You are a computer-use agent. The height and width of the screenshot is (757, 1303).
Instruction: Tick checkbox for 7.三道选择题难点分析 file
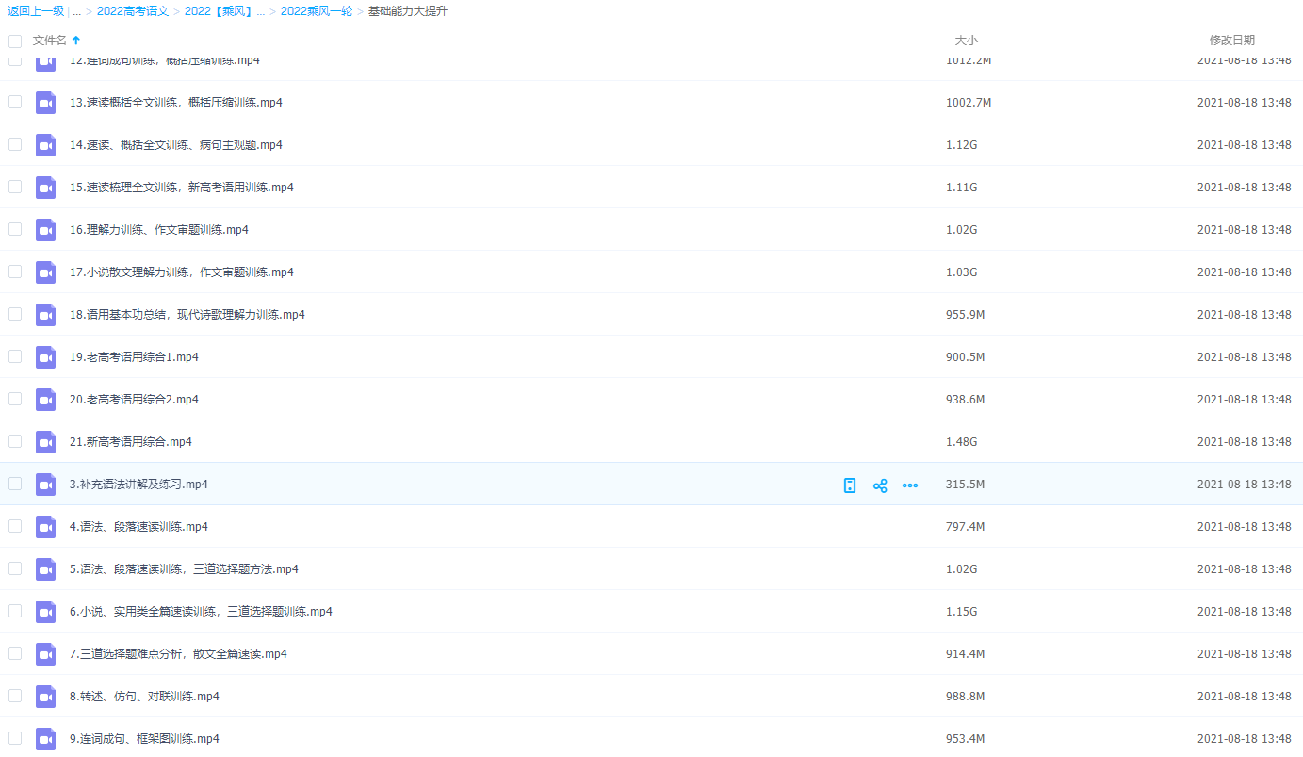[x=15, y=653]
